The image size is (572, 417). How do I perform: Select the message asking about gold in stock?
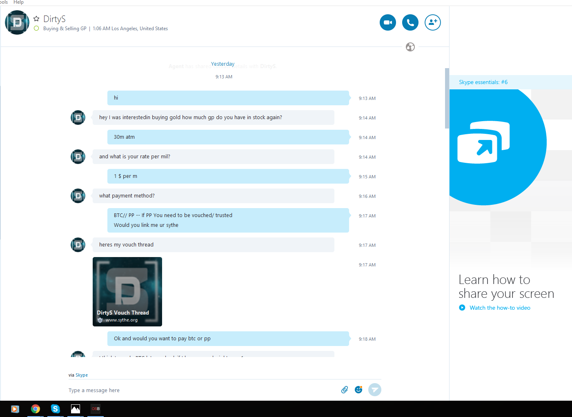pyautogui.click(x=214, y=118)
